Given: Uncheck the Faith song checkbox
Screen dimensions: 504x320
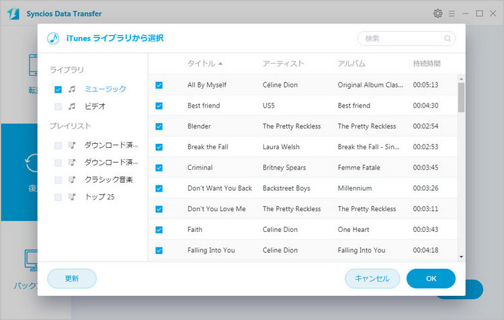Looking at the screenshot, I should click(x=159, y=230).
